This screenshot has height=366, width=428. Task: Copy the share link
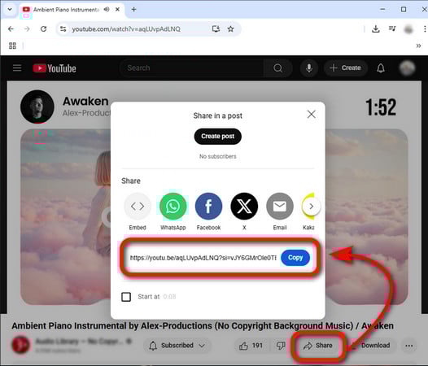(295, 258)
